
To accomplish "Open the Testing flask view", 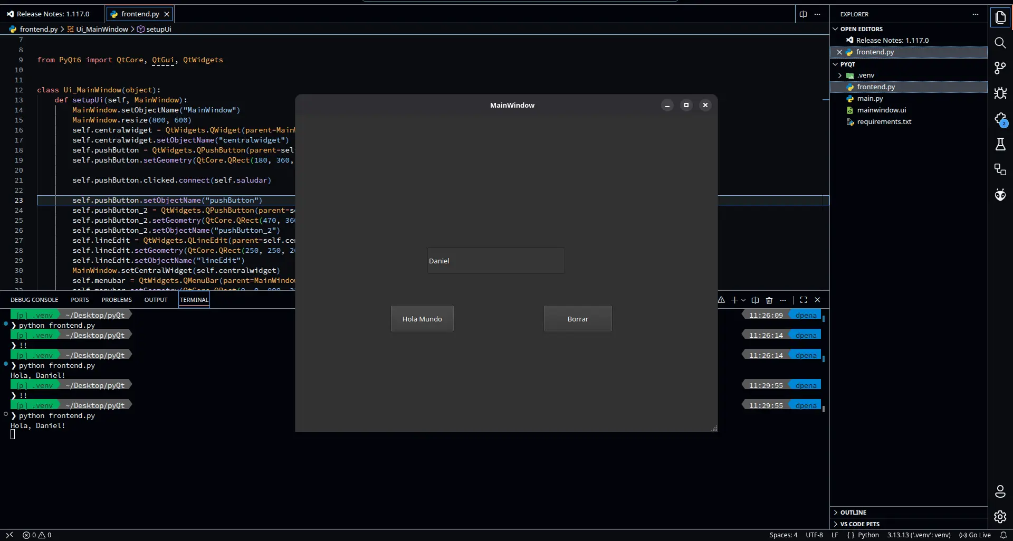I will point(1000,144).
